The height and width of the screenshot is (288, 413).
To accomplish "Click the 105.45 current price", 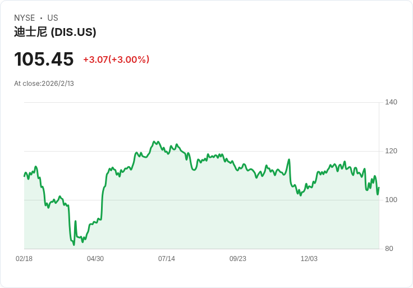I will [44, 59].
